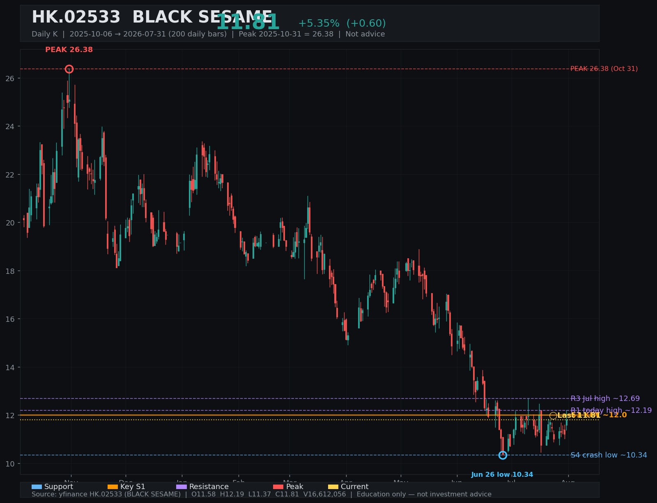Select the blue Jun 26 low circle marker
Viewport: 657px width, 503px height.
tap(503, 455)
